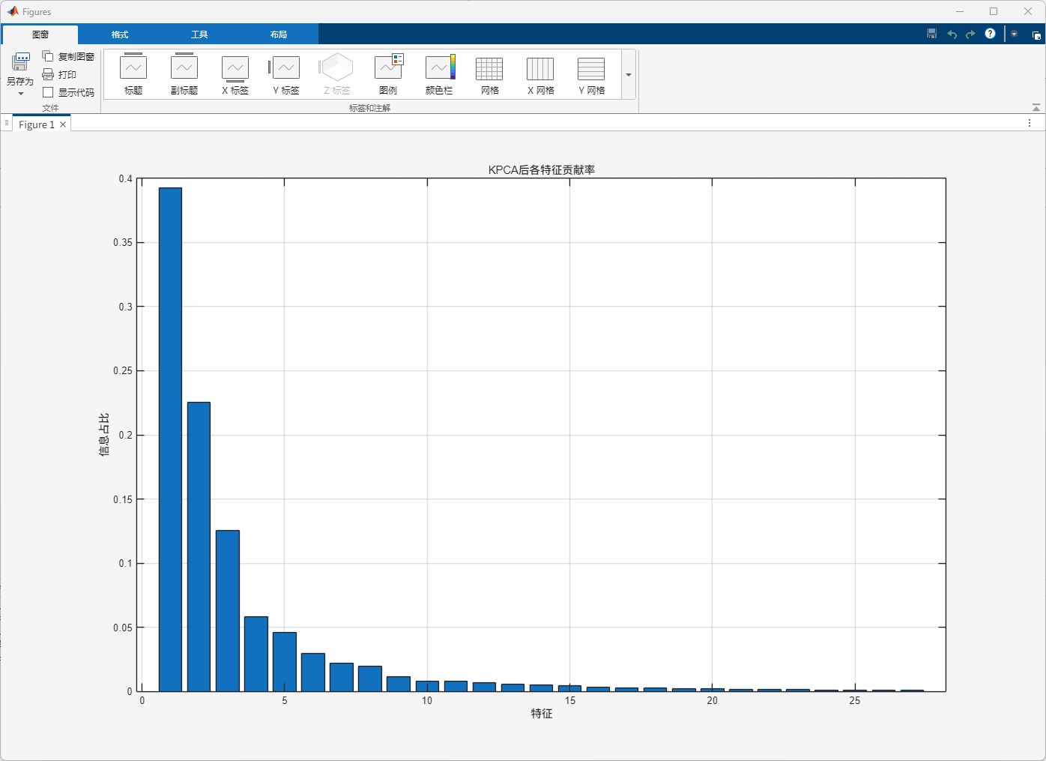This screenshot has height=761, width=1046.
Task: Click the x-axis tick label 20
Action: [x=712, y=700]
